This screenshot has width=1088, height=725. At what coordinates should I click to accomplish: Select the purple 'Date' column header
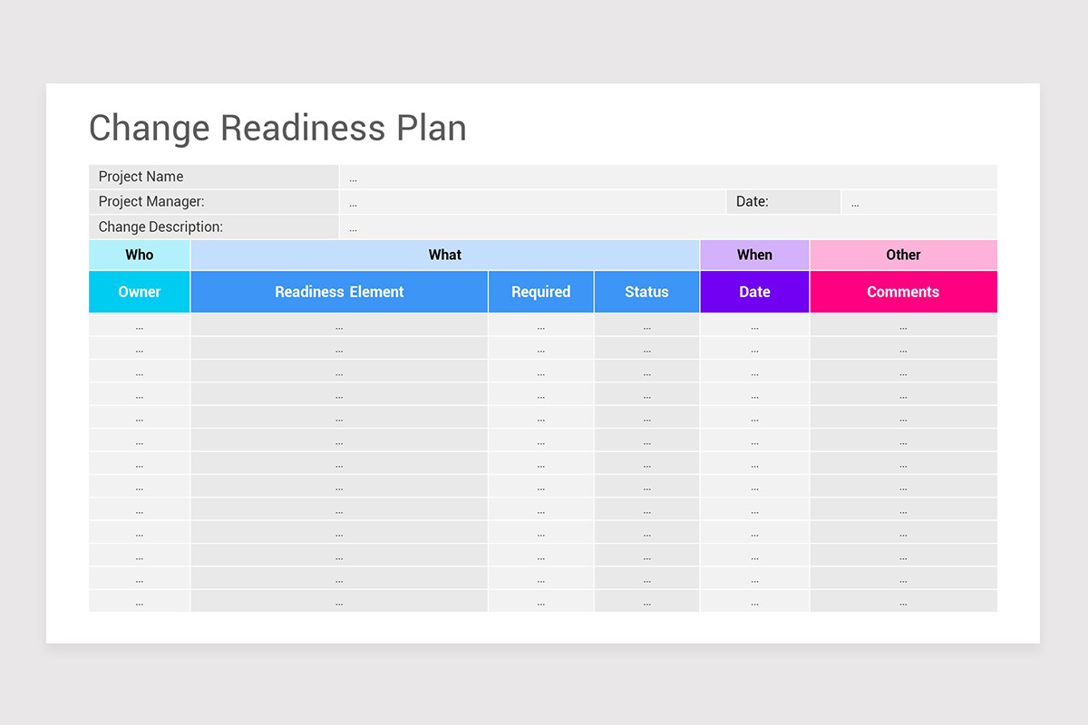(754, 292)
